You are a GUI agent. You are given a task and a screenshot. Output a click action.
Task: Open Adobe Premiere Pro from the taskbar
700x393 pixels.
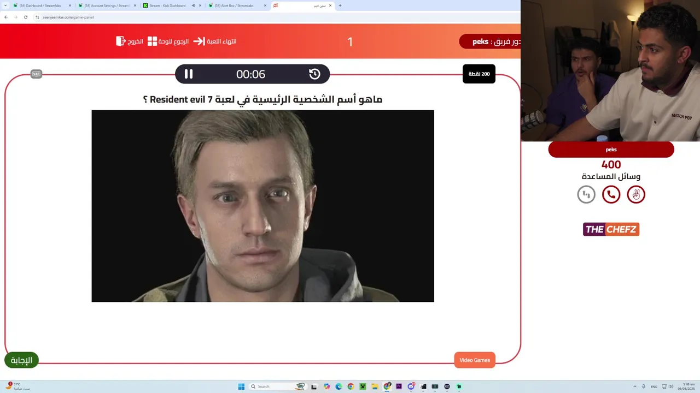click(399, 386)
